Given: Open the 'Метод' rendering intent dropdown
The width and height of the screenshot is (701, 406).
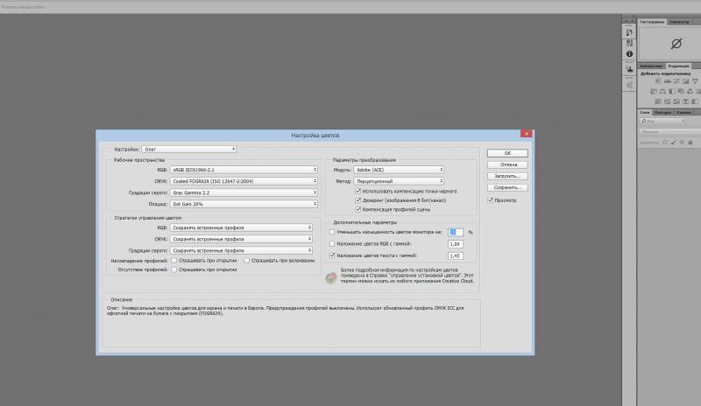Looking at the screenshot, I should point(399,181).
